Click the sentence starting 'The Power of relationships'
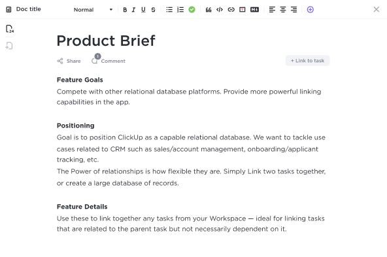 [x=192, y=177]
